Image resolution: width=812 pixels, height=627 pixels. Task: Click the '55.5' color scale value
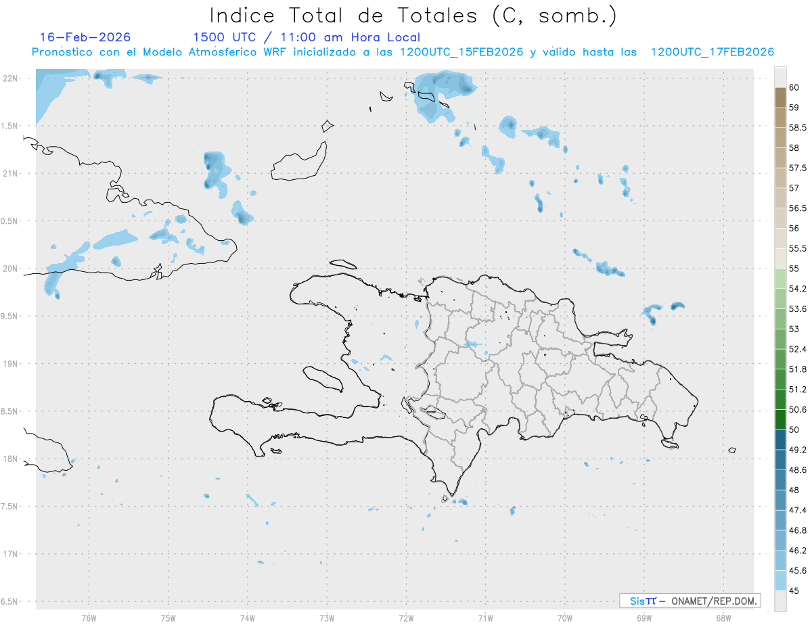coord(797,248)
